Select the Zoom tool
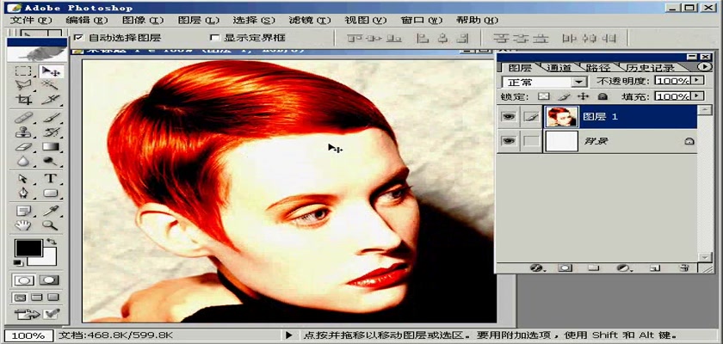The width and height of the screenshot is (723, 344). coord(50,225)
